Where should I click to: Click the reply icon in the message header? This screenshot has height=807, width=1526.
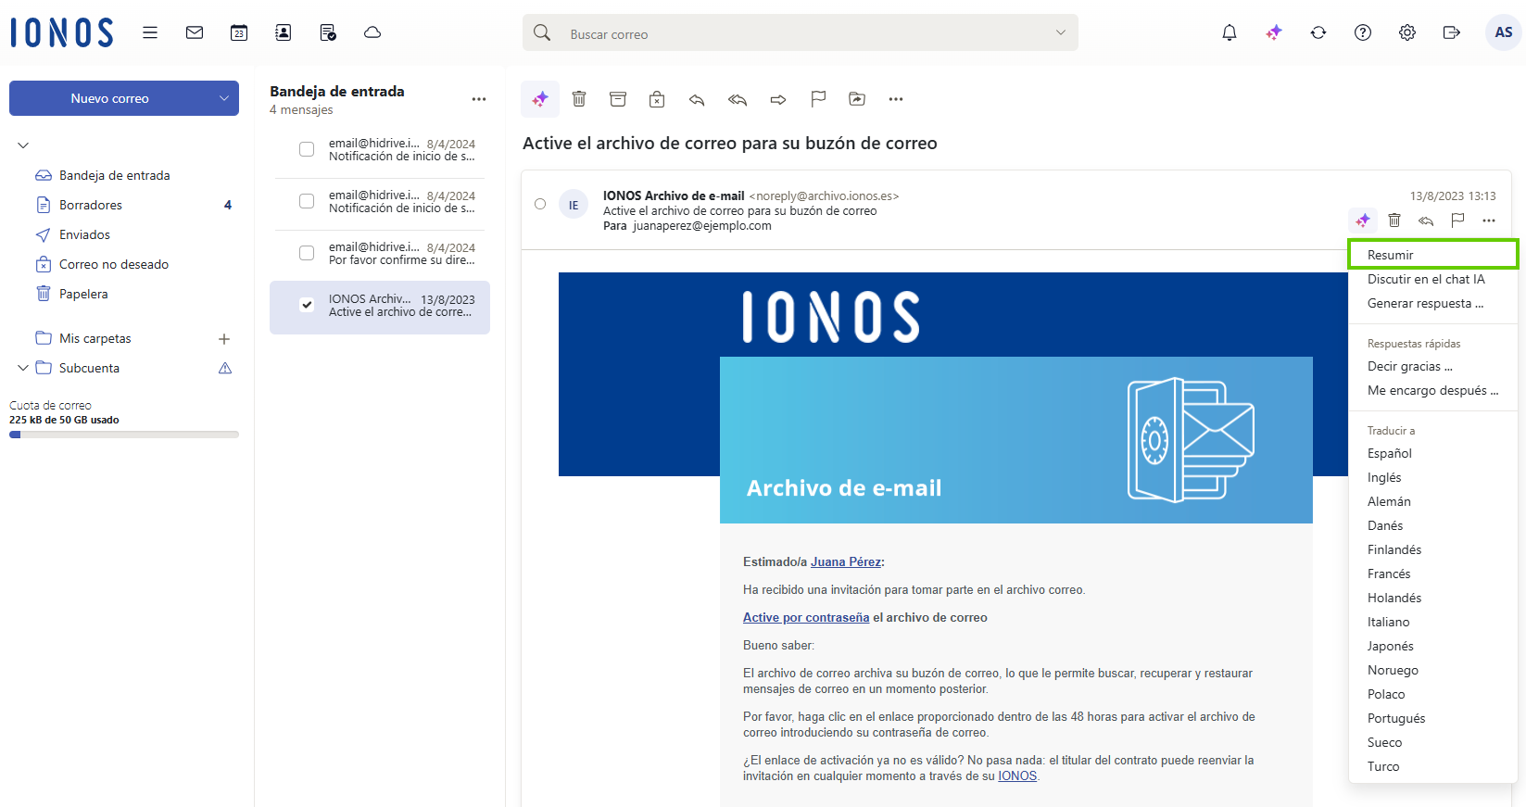[1426, 221]
